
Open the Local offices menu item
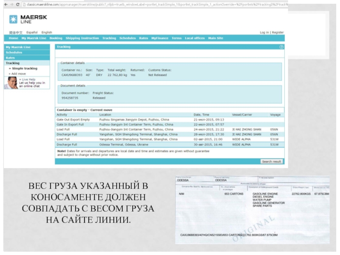tap(195, 38)
